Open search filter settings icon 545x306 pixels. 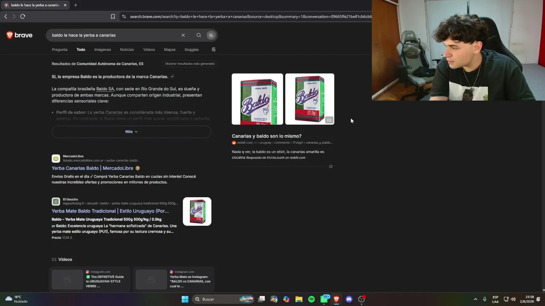pyautogui.click(x=213, y=49)
